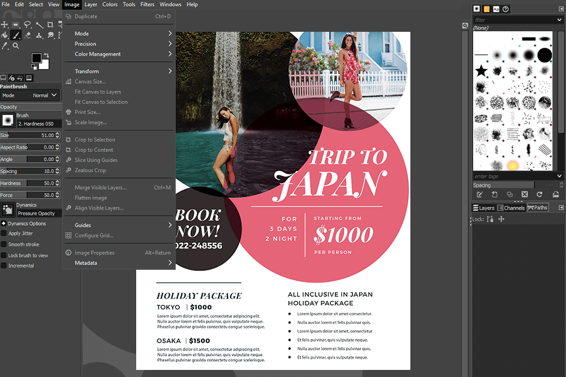Swap foreground and background colors
This screenshot has width=566, height=377.
[x=48, y=56]
